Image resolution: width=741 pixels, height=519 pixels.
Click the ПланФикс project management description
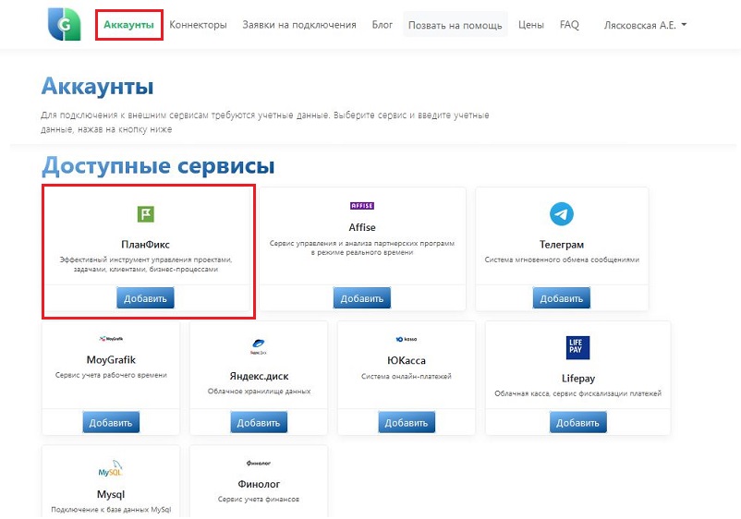tap(146, 264)
